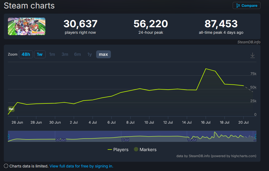Click the Steam charts heading
Viewport: 269px width, 171px height.
29,6
